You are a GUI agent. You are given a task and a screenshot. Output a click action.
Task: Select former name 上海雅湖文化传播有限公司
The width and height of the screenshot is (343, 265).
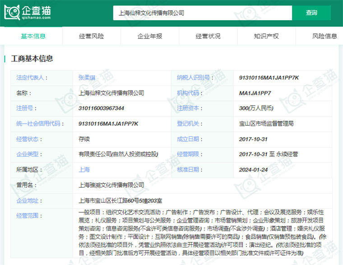tap(111, 185)
